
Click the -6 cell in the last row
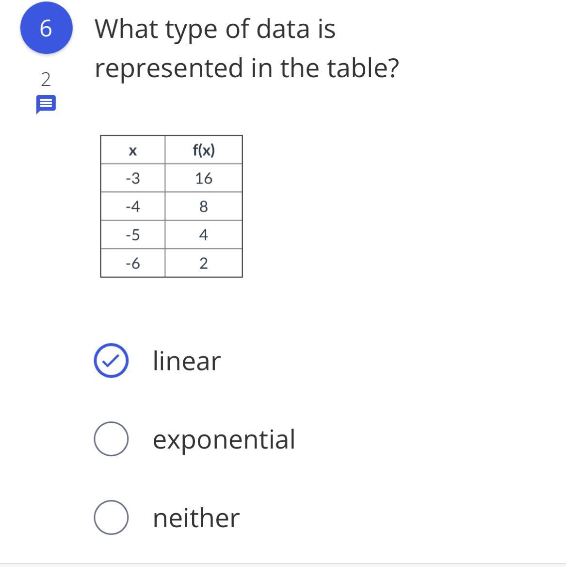(x=132, y=263)
